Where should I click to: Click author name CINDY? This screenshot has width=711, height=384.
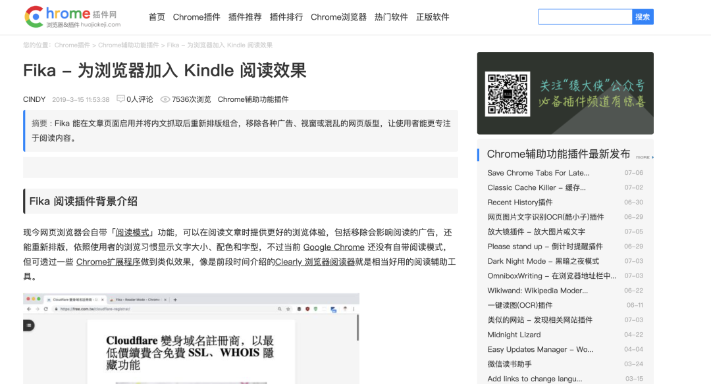pyautogui.click(x=34, y=99)
